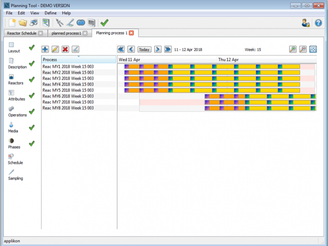
Task: Add a new process with the plus icon
Action: click(x=45, y=49)
